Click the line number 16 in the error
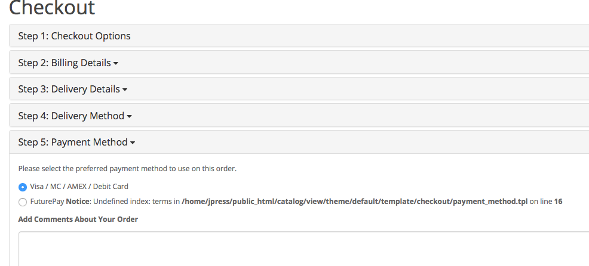This screenshot has width=589, height=266. click(x=558, y=202)
